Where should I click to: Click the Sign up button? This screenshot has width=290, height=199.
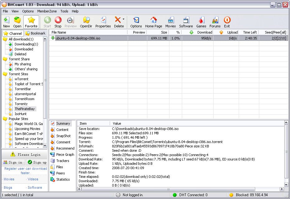(x=37, y=162)
